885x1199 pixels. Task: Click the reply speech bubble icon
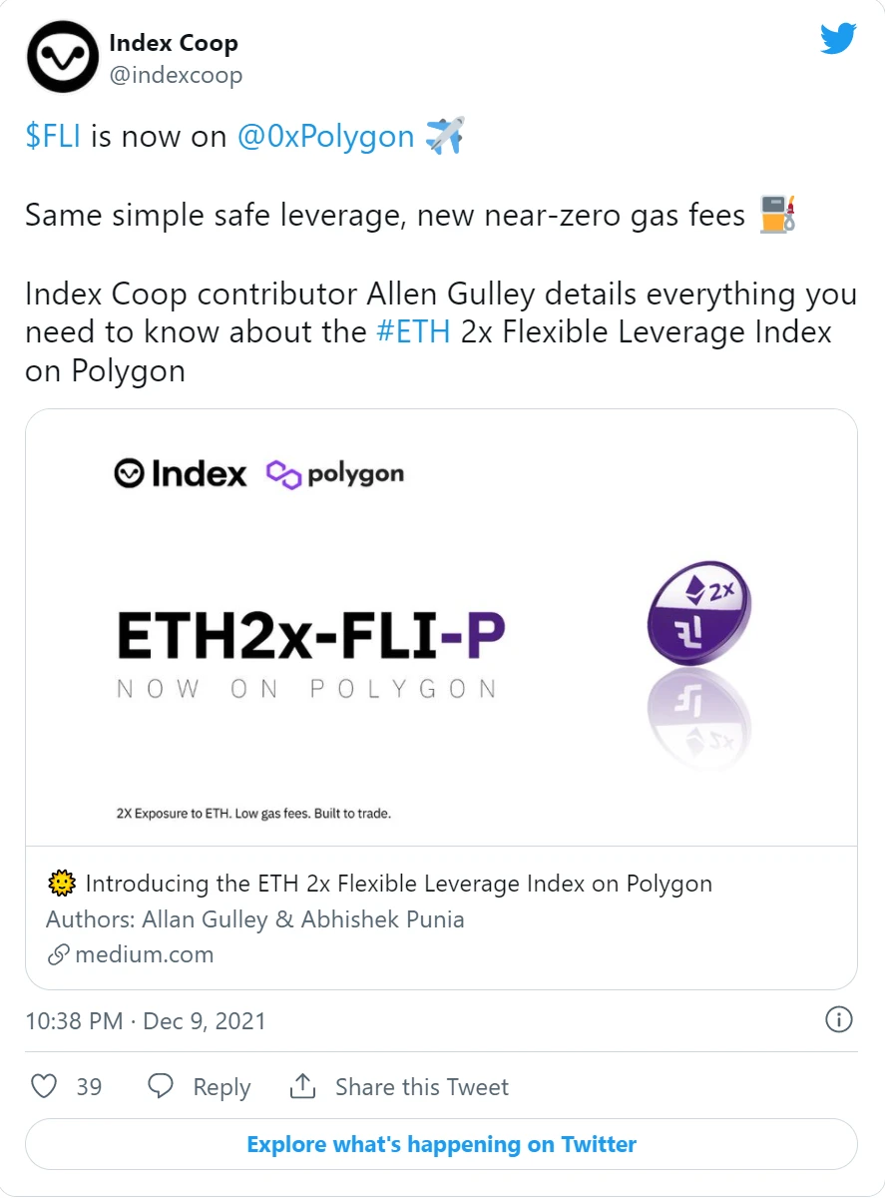161,1086
